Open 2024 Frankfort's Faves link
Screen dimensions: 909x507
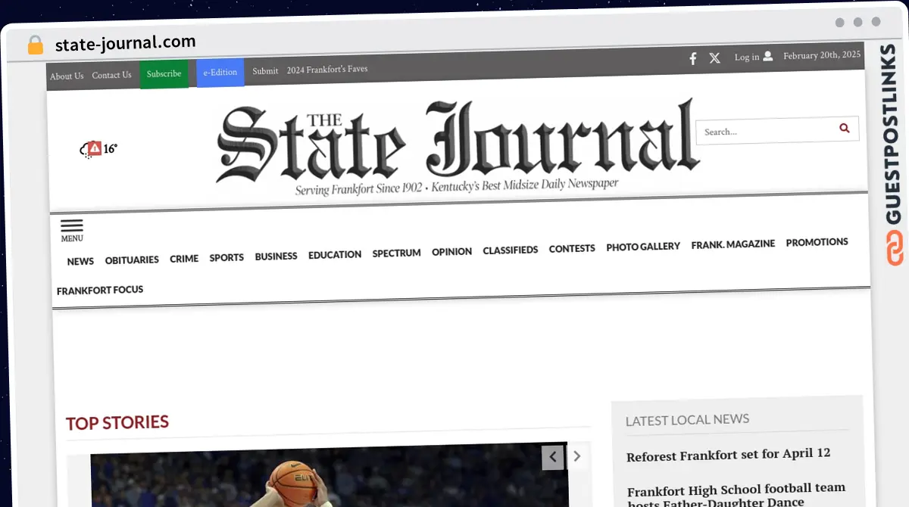(327, 70)
